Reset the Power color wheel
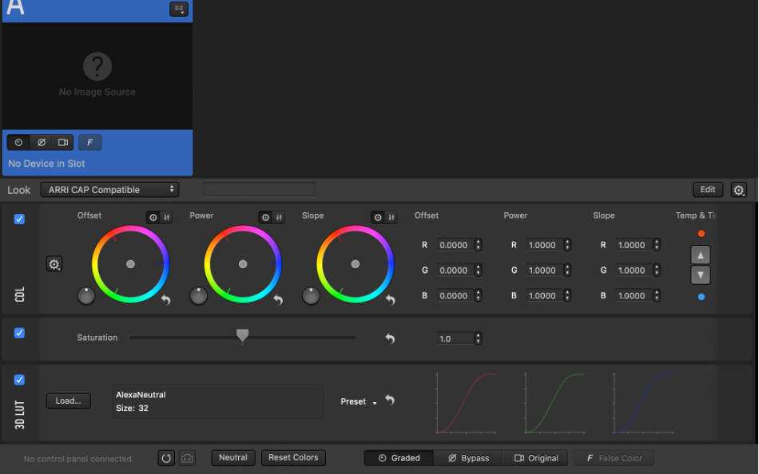The height and width of the screenshot is (474, 759). pyautogui.click(x=278, y=300)
